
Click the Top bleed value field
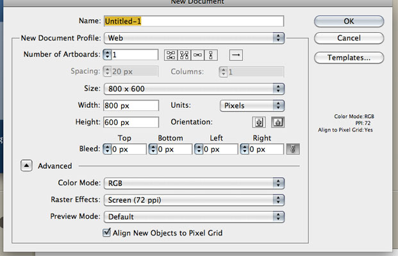[129, 149]
